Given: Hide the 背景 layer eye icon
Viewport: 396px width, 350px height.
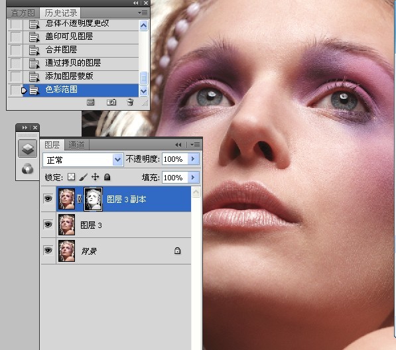Looking at the screenshot, I should point(48,251).
